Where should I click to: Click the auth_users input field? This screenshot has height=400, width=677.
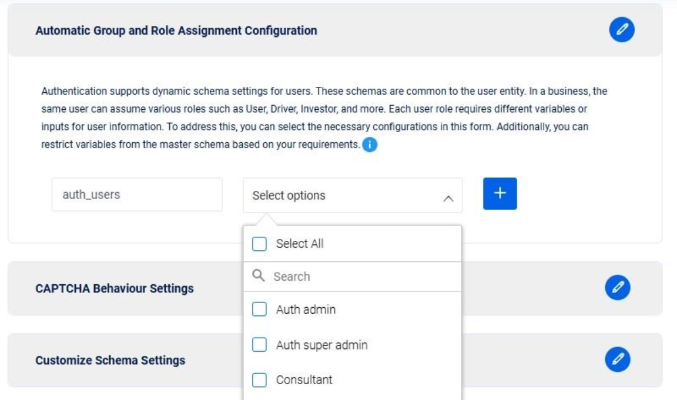(137, 194)
